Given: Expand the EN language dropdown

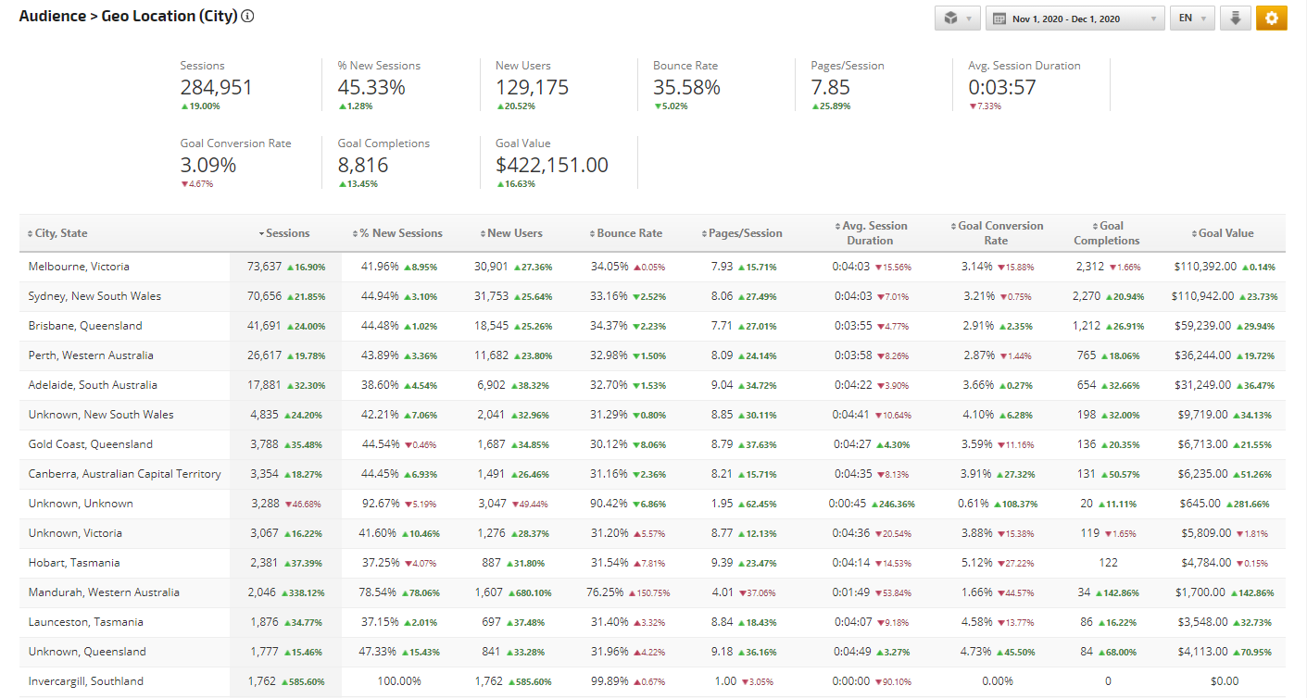Looking at the screenshot, I should point(1192,19).
